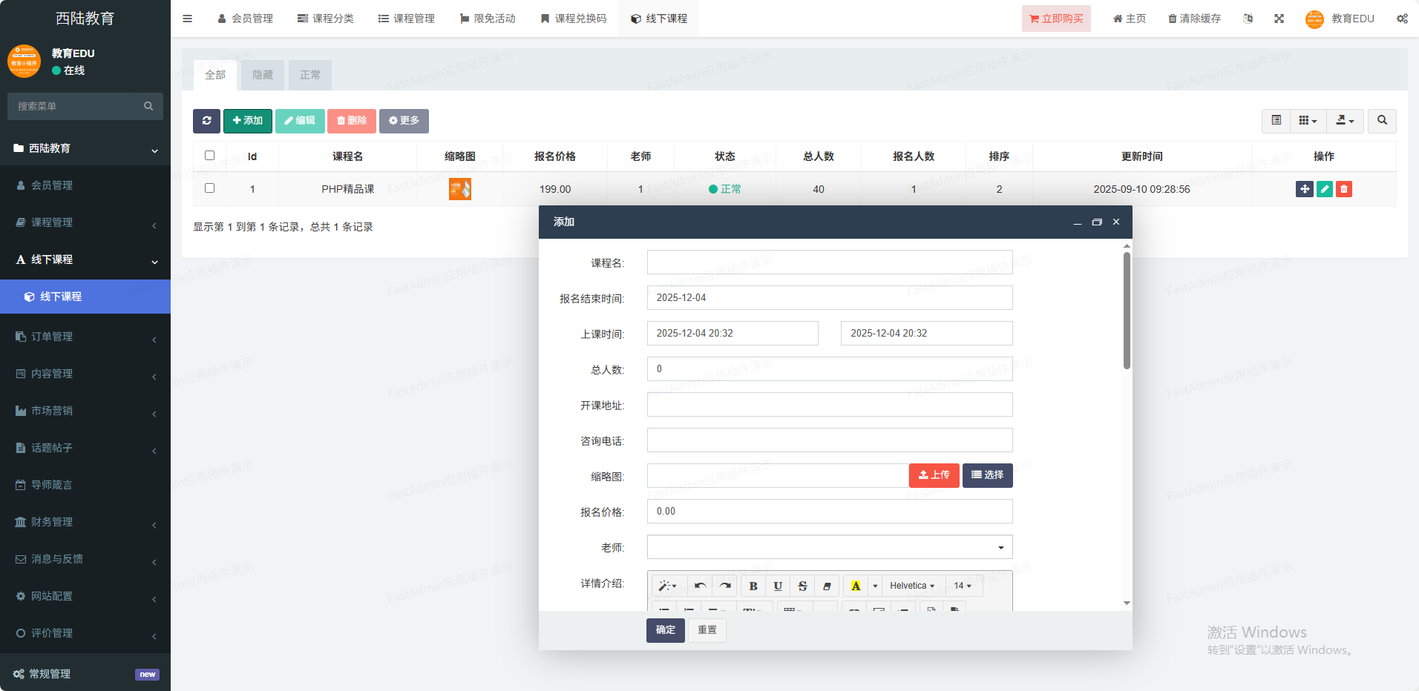Open the Helvetica font family dropdown
The height and width of the screenshot is (691, 1419).
(911, 586)
